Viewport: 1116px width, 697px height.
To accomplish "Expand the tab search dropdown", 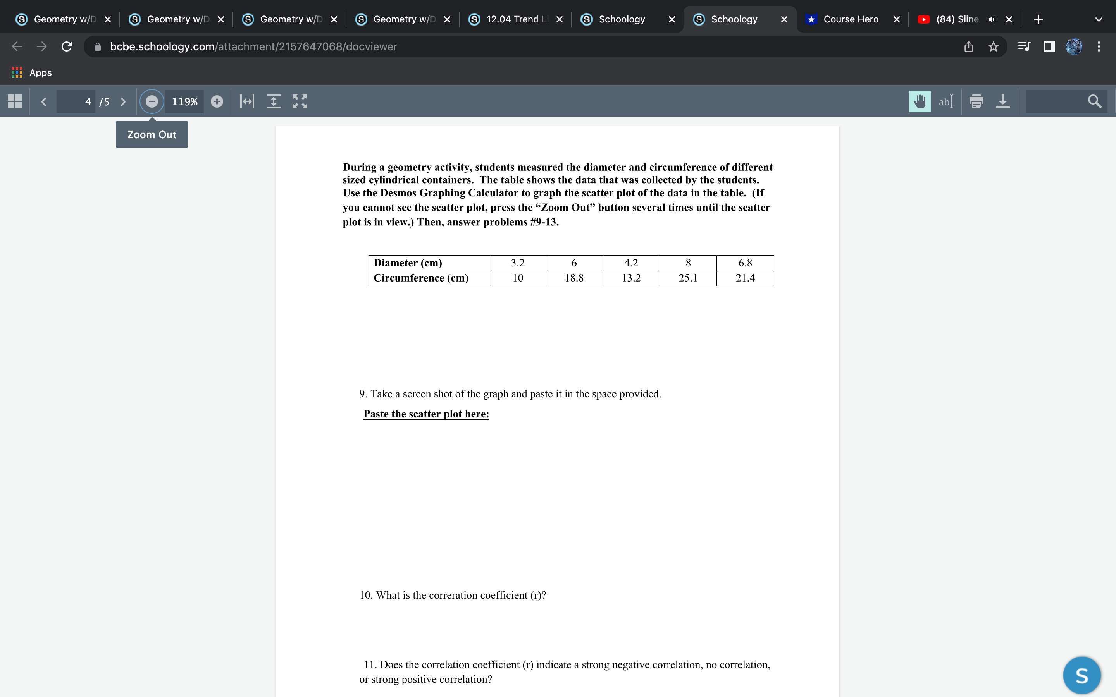I will (x=1099, y=19).
